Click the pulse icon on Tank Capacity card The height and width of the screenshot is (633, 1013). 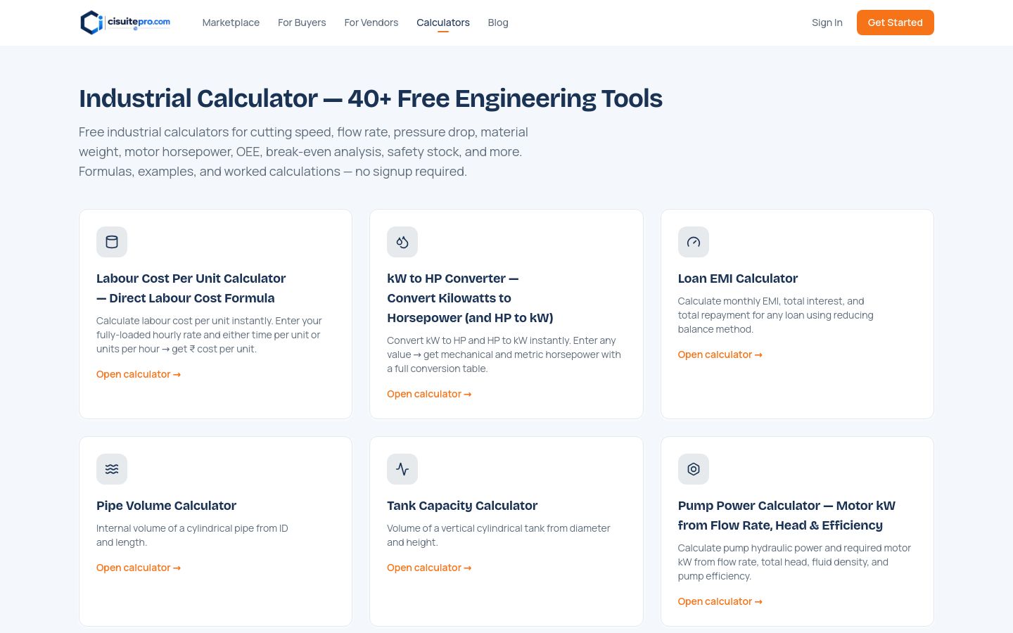pyautogui.click(x=402, y=469)
